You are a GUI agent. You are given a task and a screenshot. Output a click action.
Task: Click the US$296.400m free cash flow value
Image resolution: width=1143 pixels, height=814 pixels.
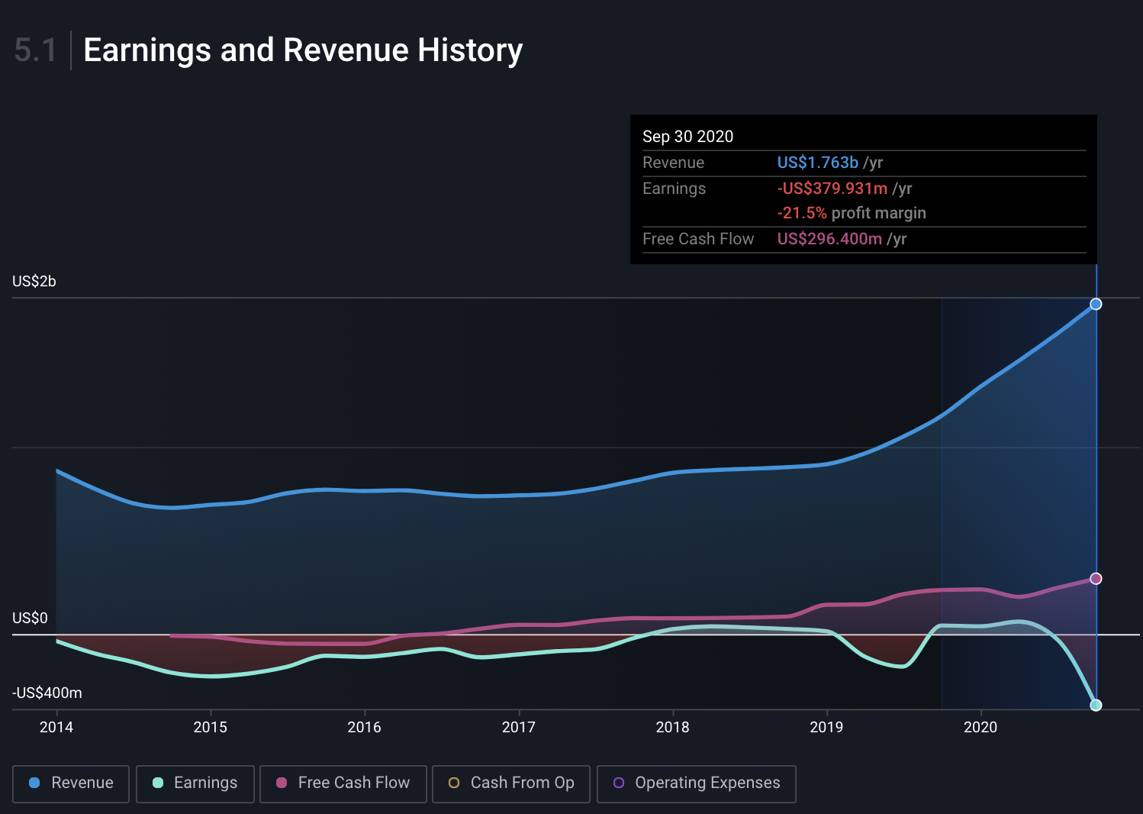(829, 239)
